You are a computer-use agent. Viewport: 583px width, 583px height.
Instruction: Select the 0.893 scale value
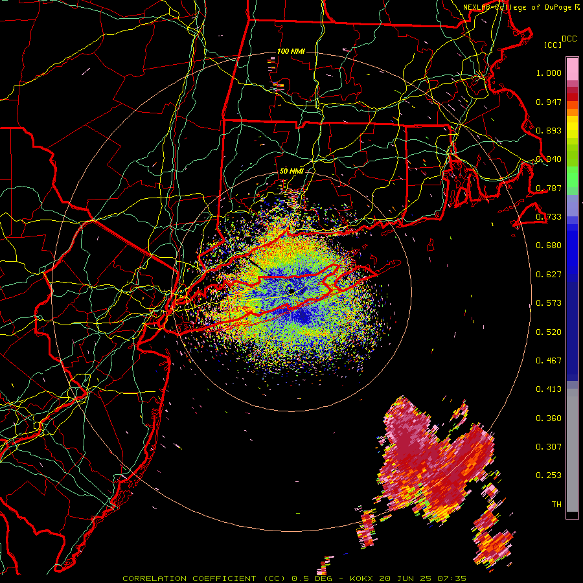pos(549,130)
